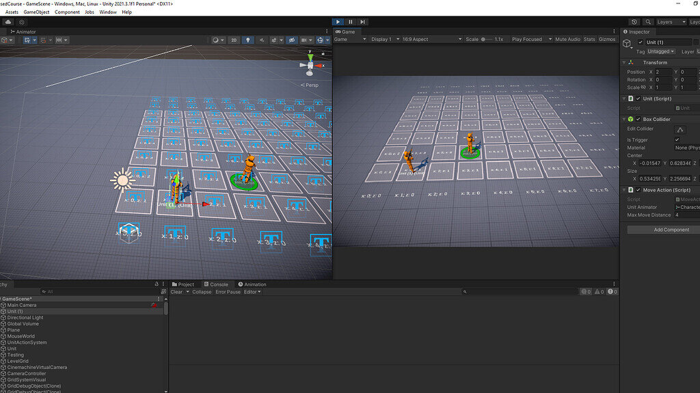Toggle 2D mode in Scene view
Screen dimensions: 700x393
[234, 40]
